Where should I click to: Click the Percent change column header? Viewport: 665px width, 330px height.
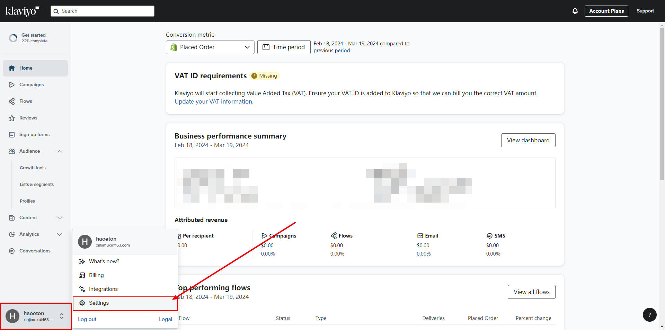tap(533, 318)
